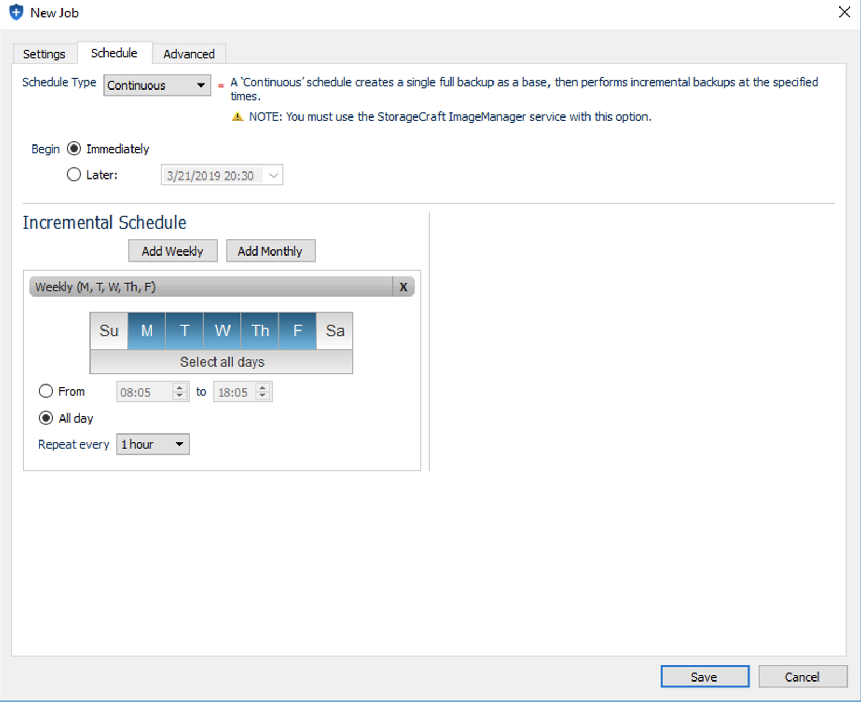Viewport: 861px width, 702px height.
Task: Toggle the F day button
Action: point(297,331)
